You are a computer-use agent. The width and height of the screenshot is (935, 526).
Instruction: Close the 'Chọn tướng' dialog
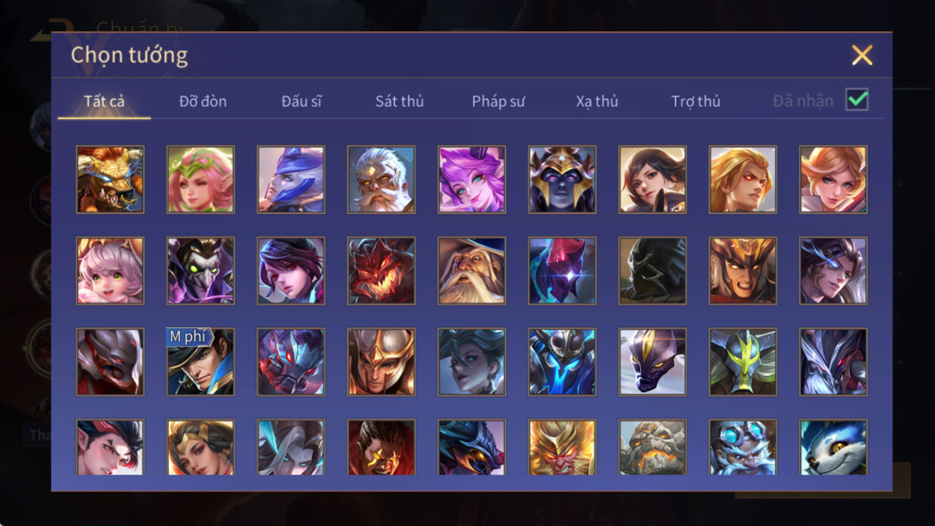click(x=862, y=55)
